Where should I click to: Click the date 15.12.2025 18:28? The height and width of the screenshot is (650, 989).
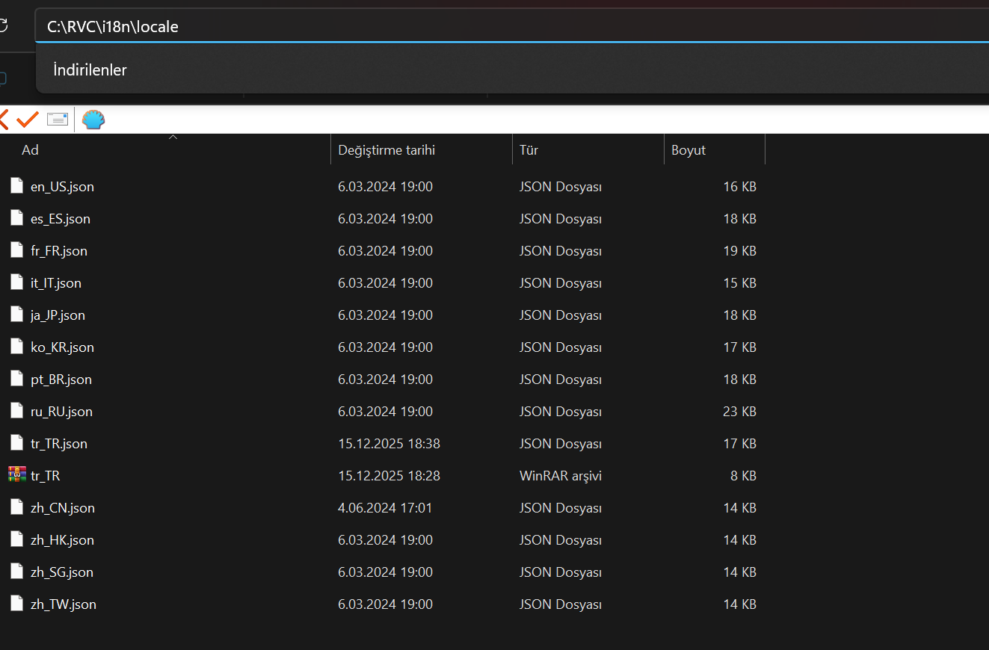389,476
